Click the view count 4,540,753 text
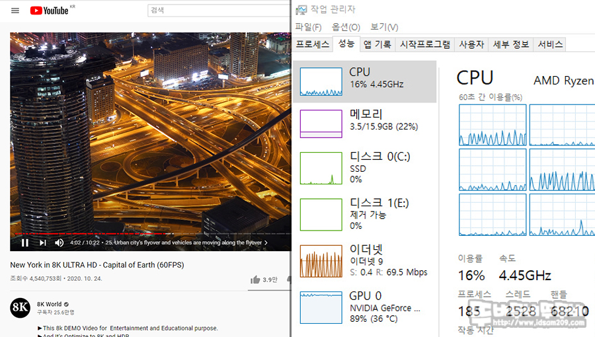This screenshot has height=337, width=595. (x=36, y=278)
